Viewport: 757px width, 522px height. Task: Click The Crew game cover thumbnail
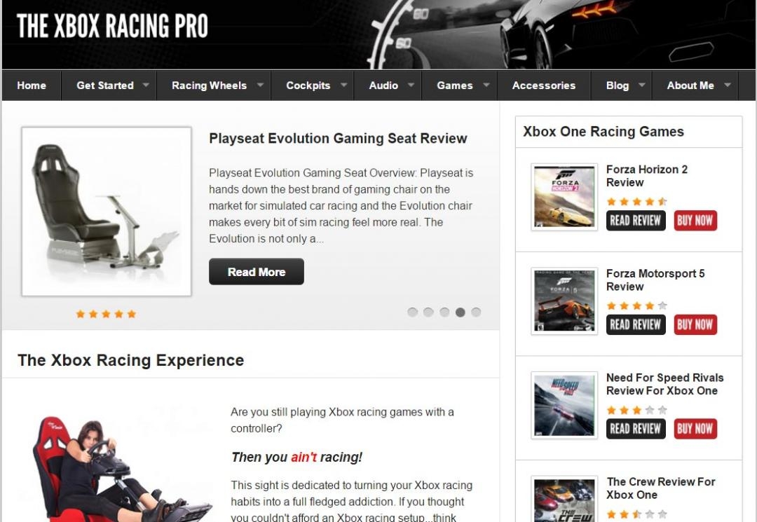[564, 500]
